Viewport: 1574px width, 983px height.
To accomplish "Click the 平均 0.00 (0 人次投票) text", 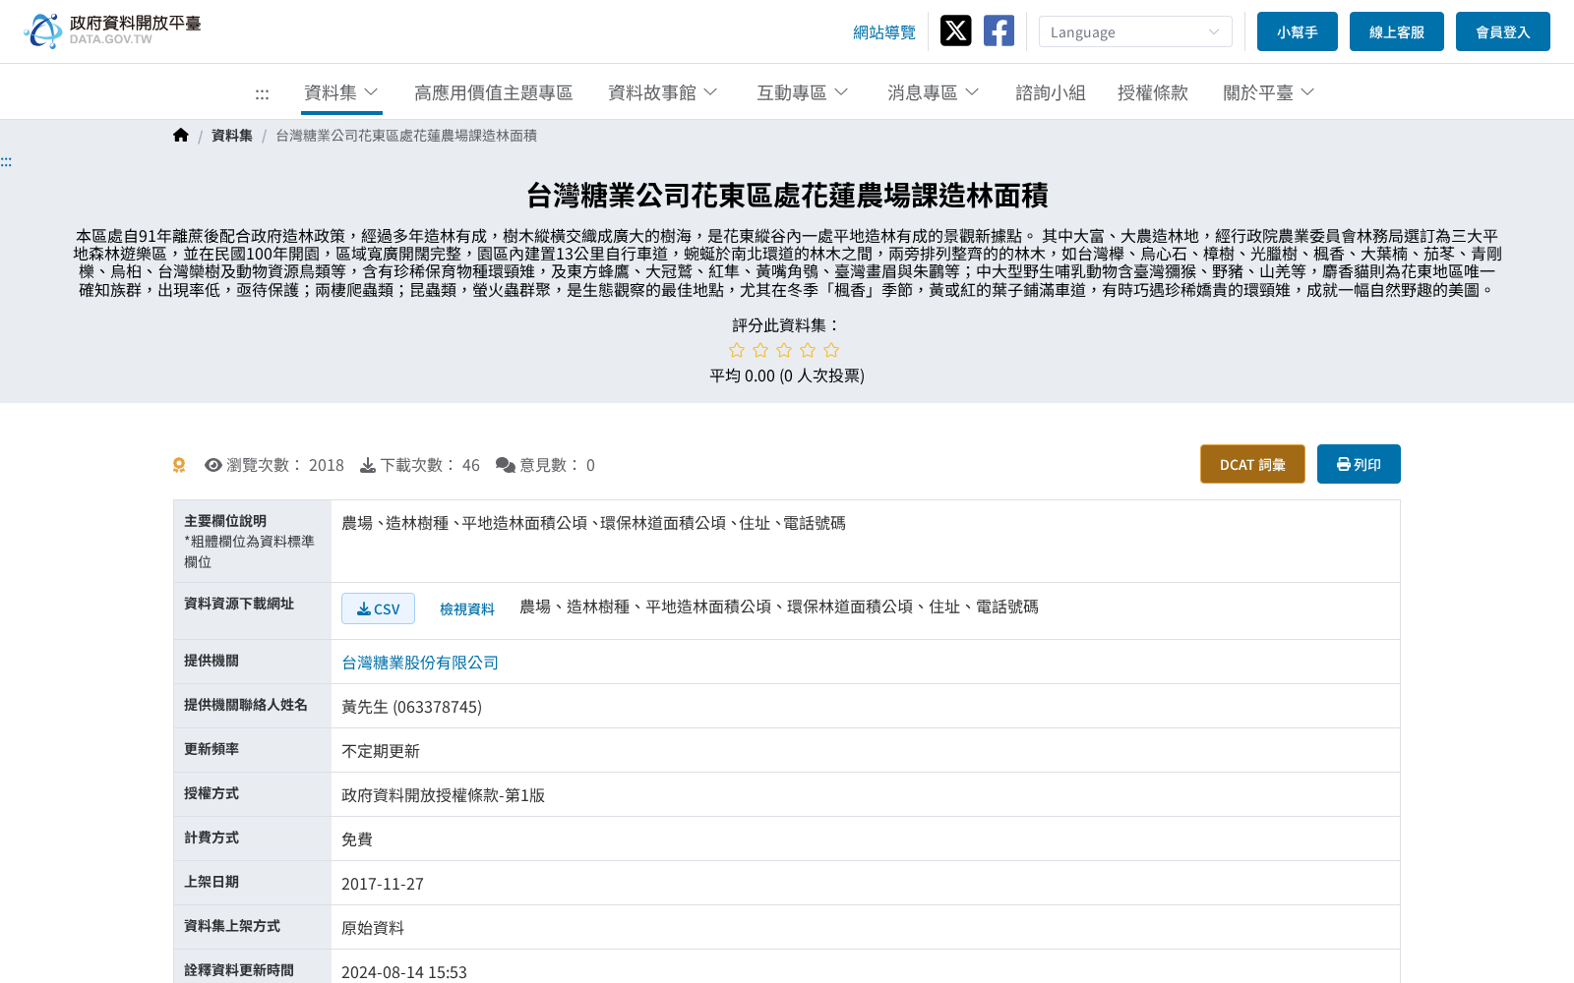I will (x=787, y=376).
